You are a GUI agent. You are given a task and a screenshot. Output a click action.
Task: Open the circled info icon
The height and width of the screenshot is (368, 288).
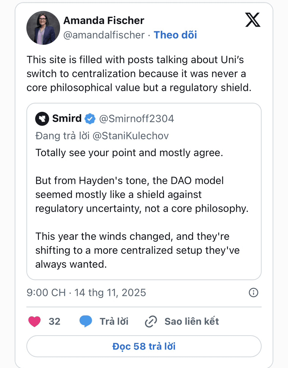254,292
